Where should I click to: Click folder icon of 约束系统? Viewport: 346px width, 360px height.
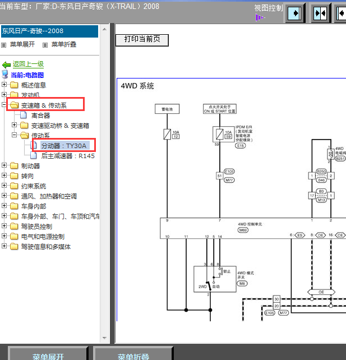(x=14, y=186)
